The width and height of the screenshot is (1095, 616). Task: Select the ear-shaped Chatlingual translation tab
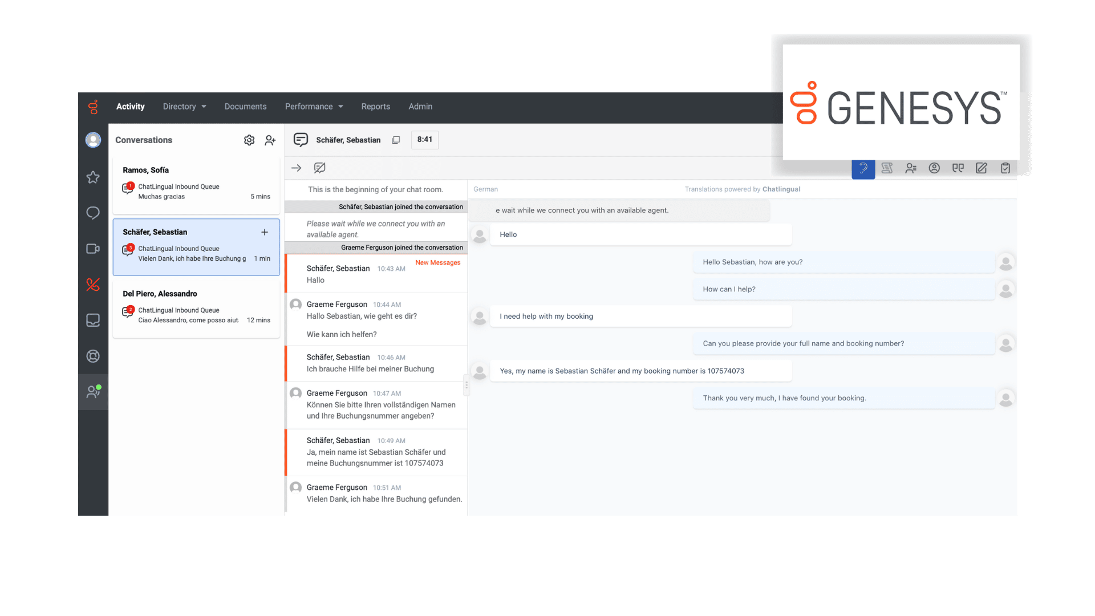(863, 168)
